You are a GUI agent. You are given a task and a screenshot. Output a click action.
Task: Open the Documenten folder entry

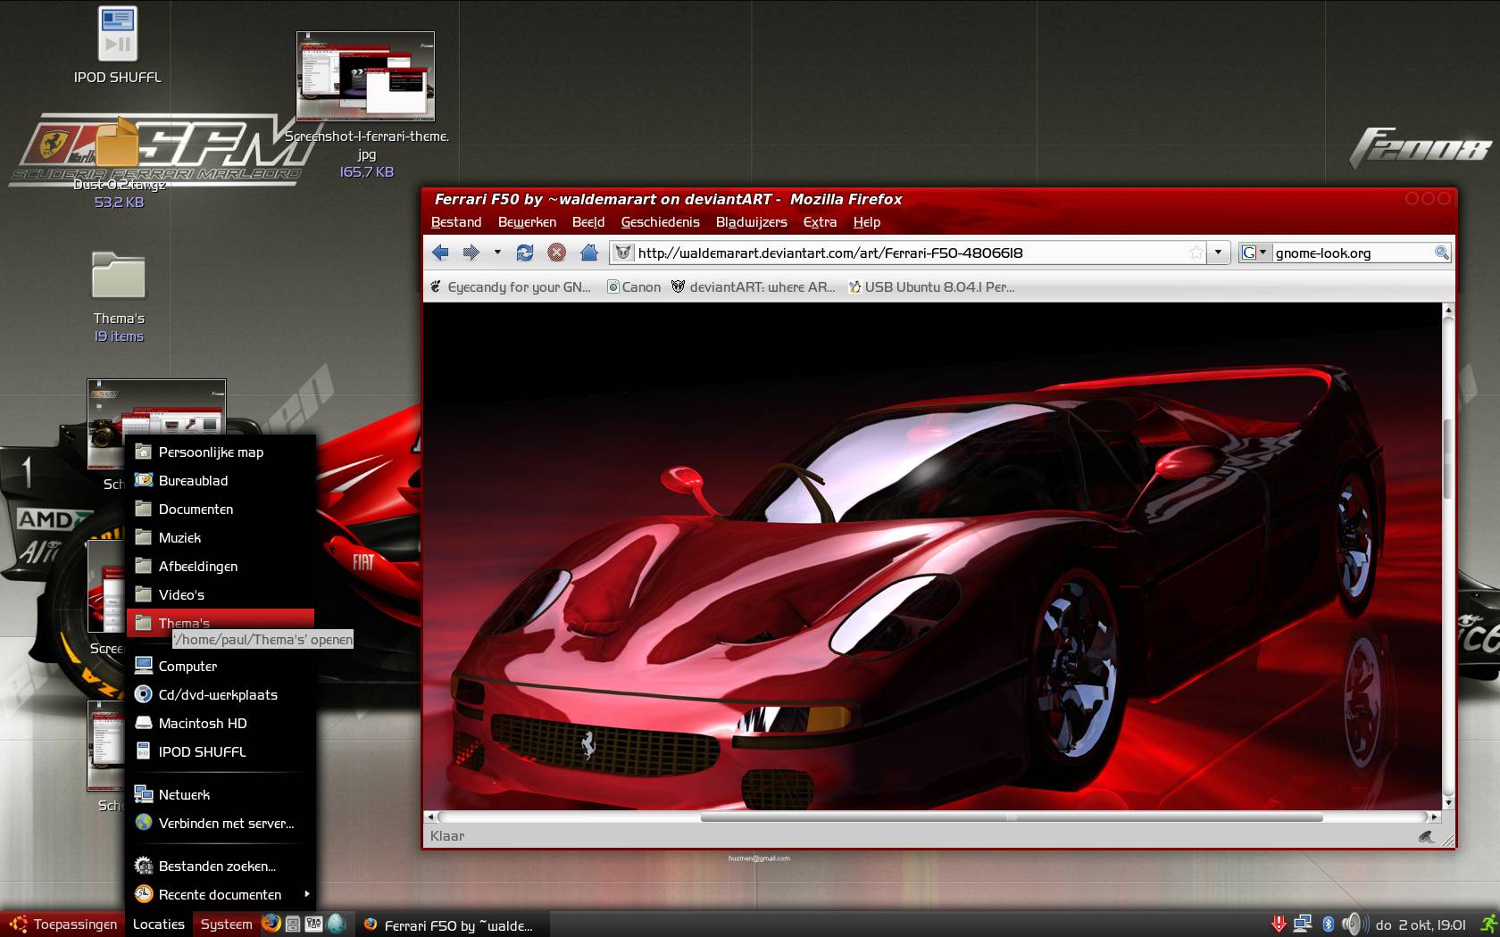click(x=221, y=510)
